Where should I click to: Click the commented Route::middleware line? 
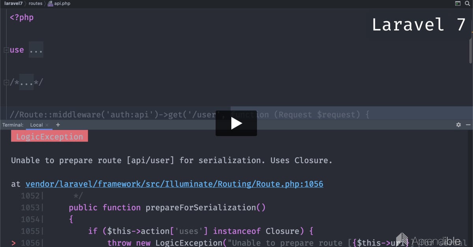coord(189,114)
